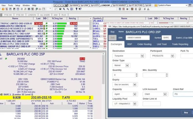Select the Order Routing tab
This screenshot has height=119, width=193.
coord(144,44)
